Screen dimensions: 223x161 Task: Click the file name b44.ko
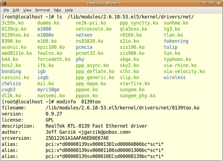click(10, 59)
